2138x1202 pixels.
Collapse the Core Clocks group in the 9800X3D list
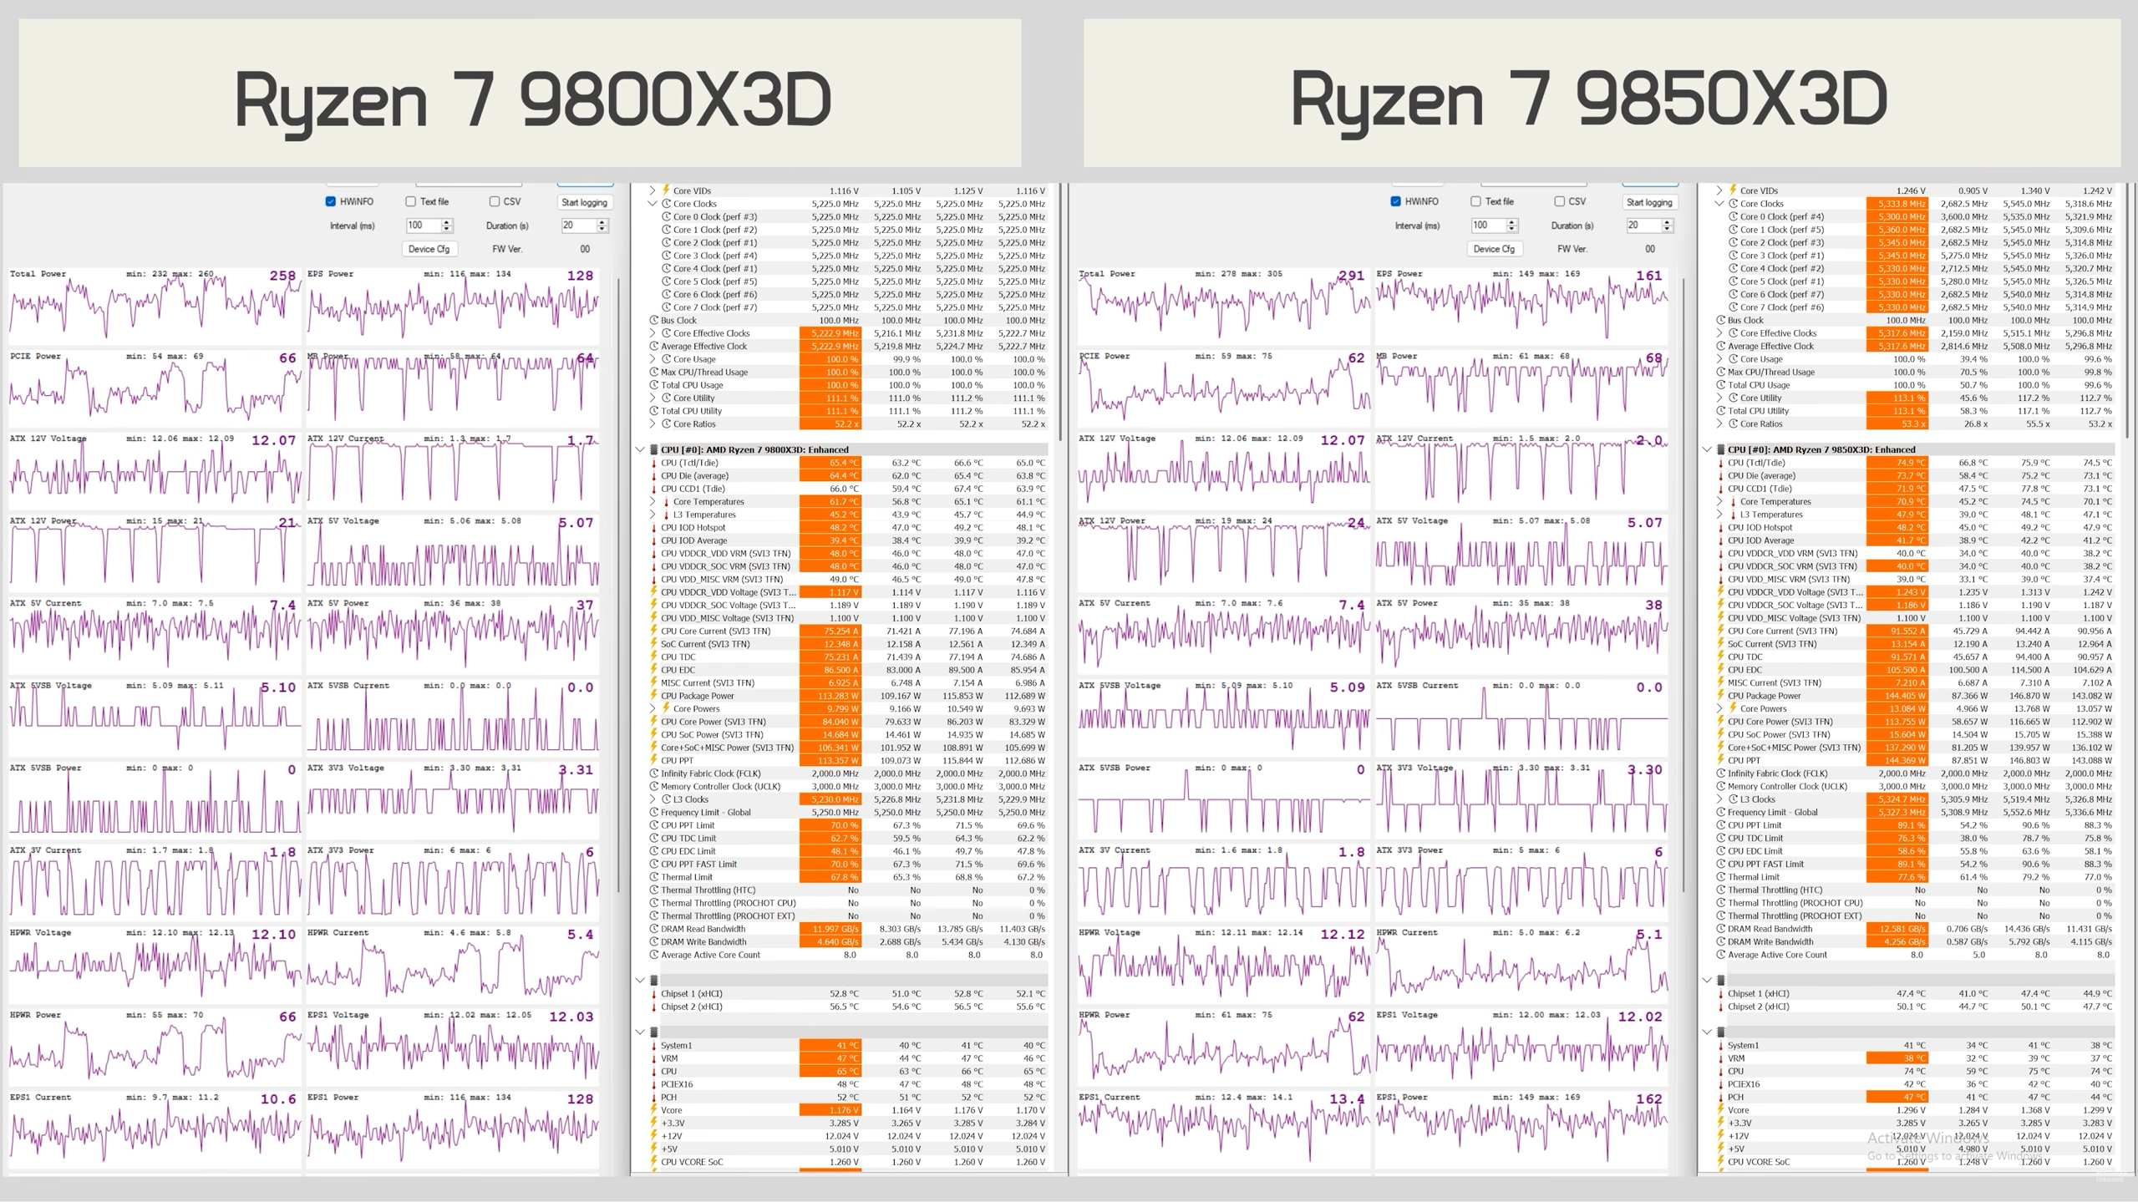[x=653, y=204]
